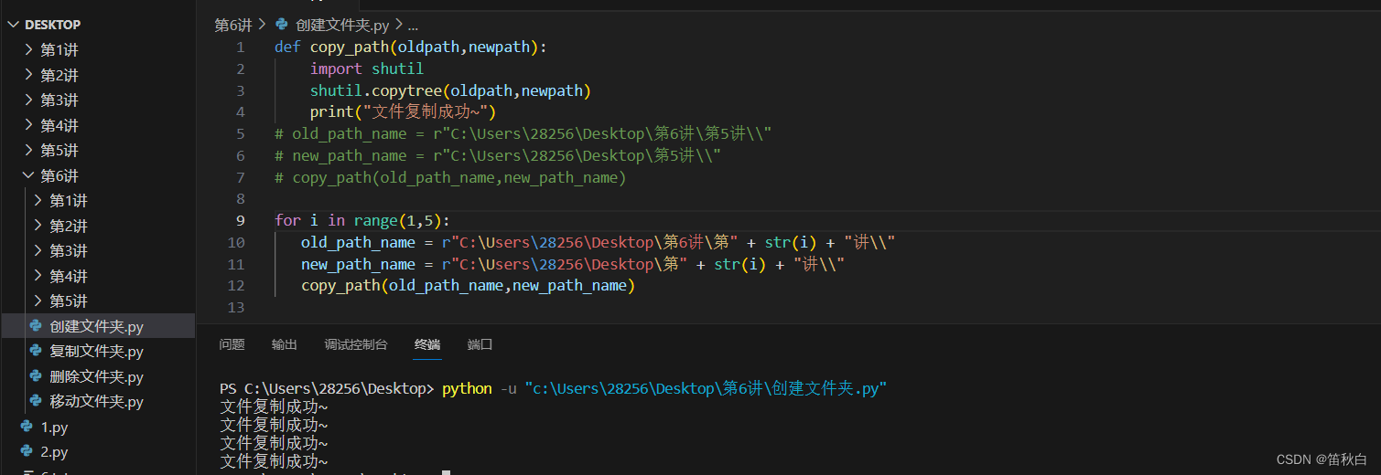1381x475 pixels.
Task: Click the copy_path call on line 12
Action: pos(468,286)
